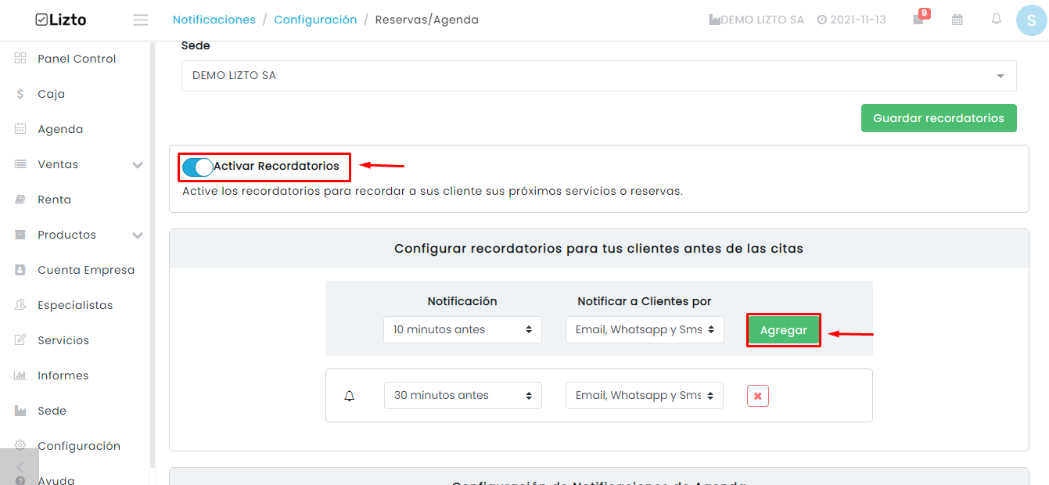Image resolution: width=1049 pixels, height=485 pixels.
Task: Click the hamburger menu icon
Action: 141,20
